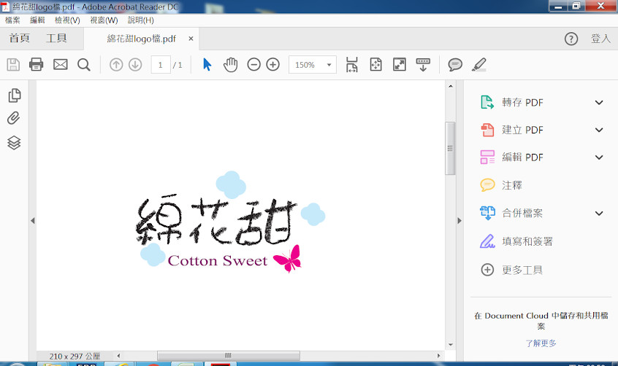Click the vertical scrollbar thumb
The height and width of the screenshot is (366, 618).
tap(450, 148)
